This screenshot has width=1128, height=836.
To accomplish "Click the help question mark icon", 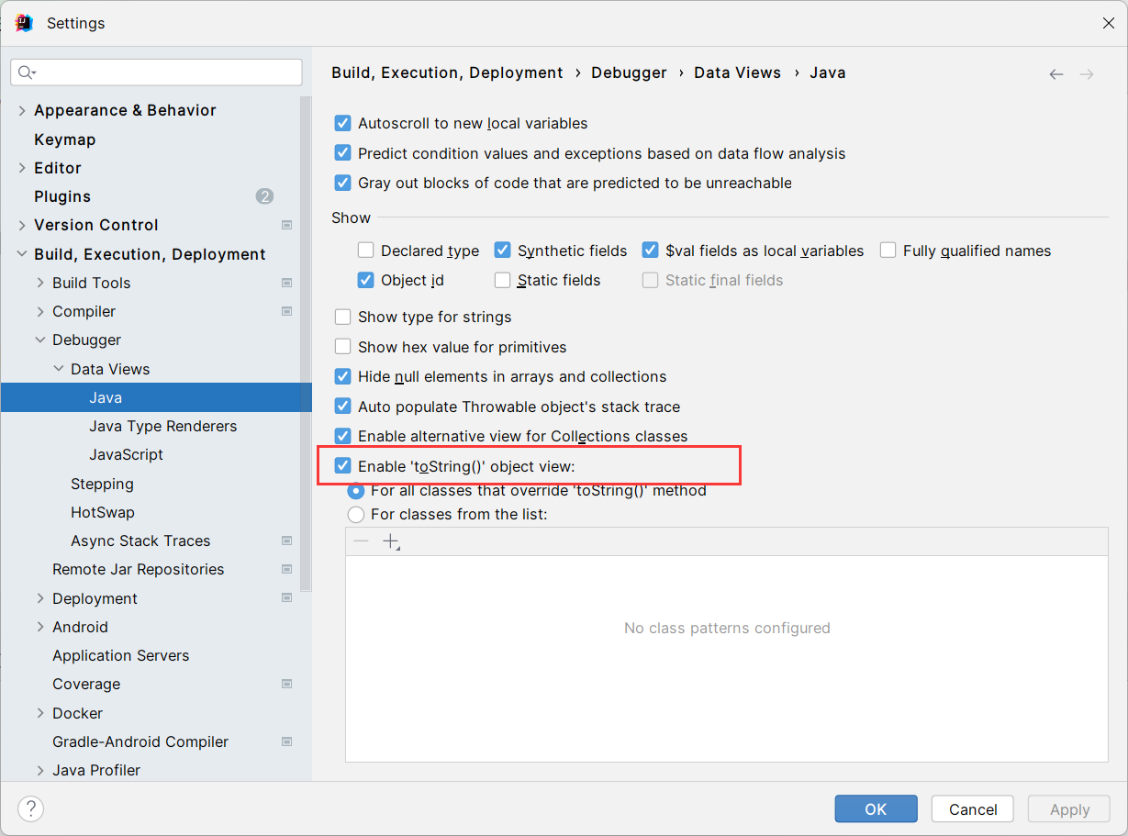I will pos(31,808).
